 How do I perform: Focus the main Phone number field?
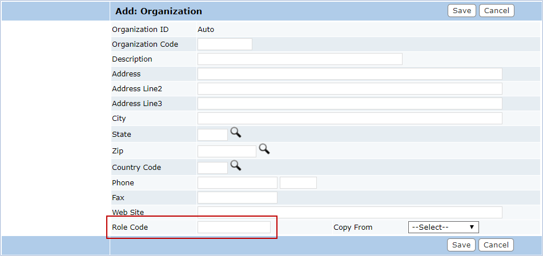(x=237, y=182)
